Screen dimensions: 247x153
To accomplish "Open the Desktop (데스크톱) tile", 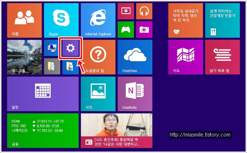I will point(24,57).
